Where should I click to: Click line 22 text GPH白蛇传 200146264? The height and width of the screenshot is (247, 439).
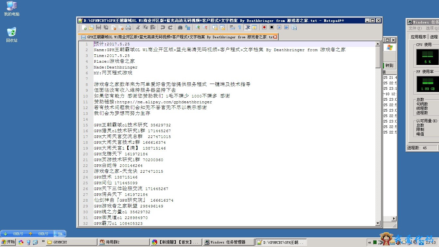click(x=118, y=166)
